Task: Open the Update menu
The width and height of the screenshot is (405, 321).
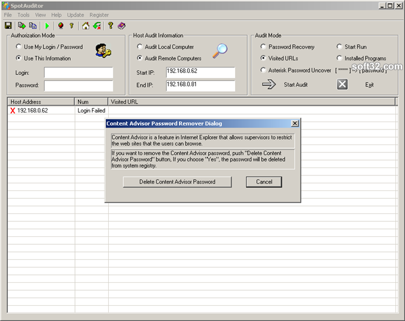Action: 76,15
